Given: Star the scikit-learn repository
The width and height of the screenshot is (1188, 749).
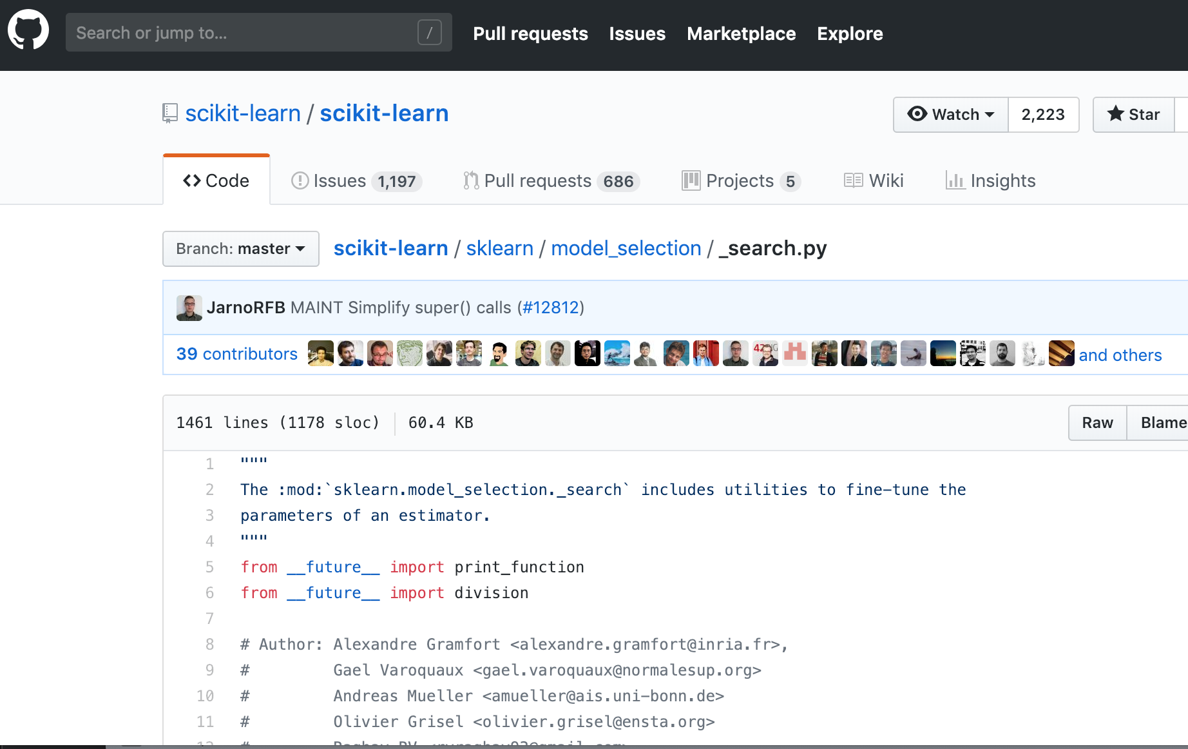Looking at the screenshot, I should [1134, 115].
